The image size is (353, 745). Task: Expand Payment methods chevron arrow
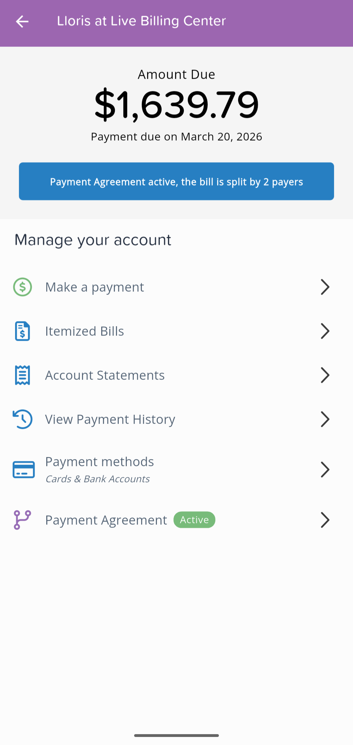[325, 470]
